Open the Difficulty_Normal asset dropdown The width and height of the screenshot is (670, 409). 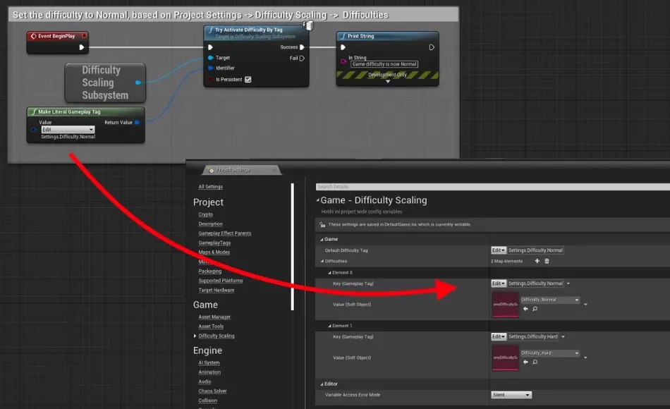coord(549,300)
